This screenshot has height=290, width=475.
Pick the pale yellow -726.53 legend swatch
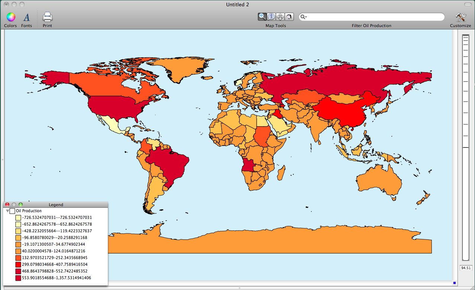click(18, 218)
